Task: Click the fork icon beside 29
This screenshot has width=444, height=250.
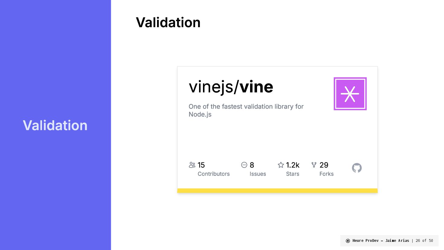Action: tap(314, 165)
